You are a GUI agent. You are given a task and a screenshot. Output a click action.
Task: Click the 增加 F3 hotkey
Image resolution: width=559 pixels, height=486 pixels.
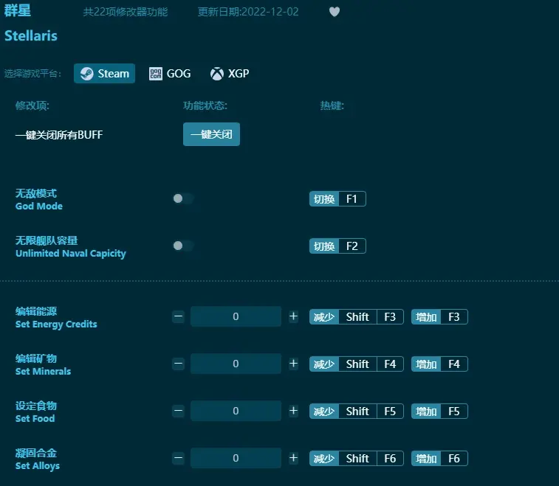pos(439,317)
